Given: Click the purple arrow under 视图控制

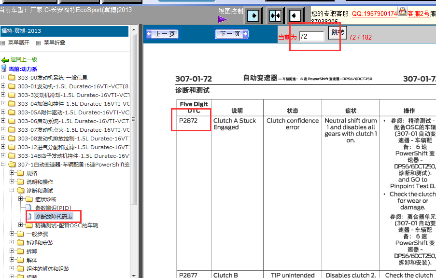Looking at the screenshot, I should (223, 19).
